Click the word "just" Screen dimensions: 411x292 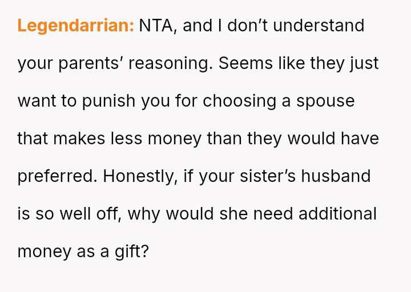tap(364, 63)
